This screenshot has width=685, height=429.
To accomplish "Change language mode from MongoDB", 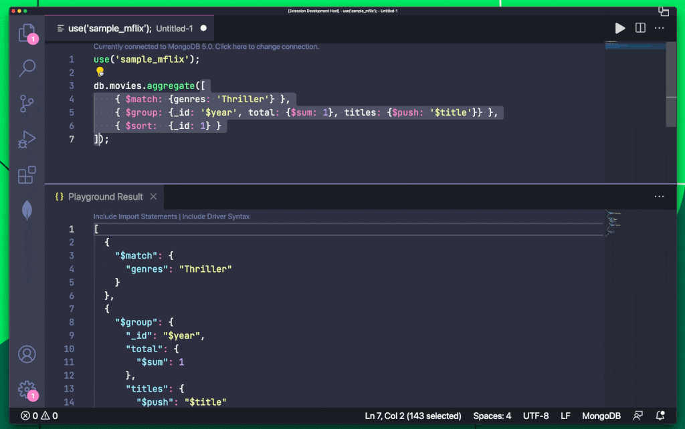I will [x=601, y=416].
